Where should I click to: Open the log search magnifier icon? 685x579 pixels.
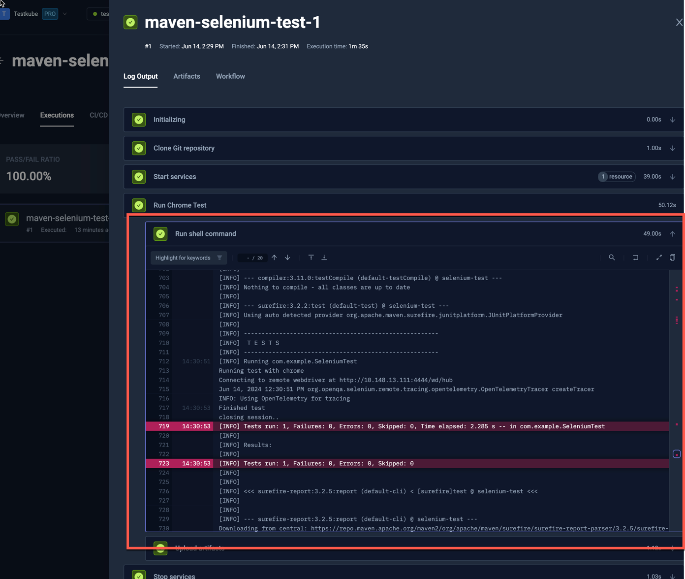pyautogui.click(x=612, y=257)
